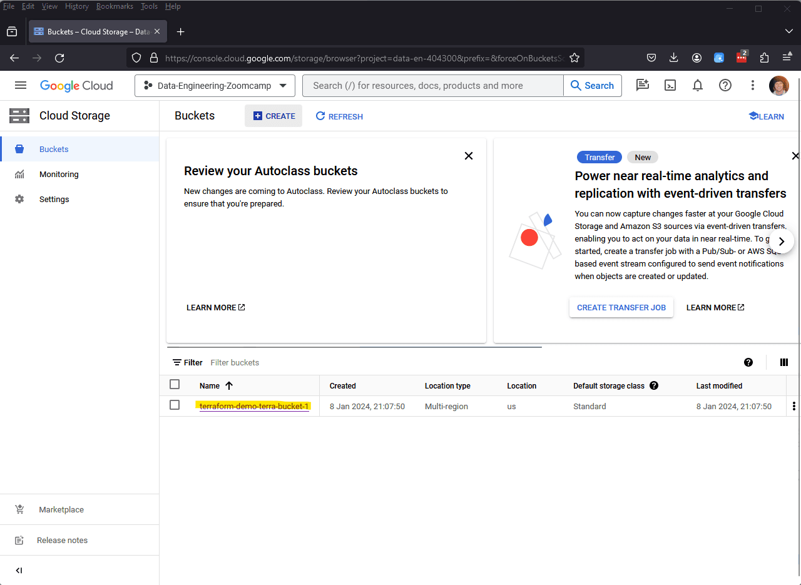Save the page to Pocket
The height and width of the screenshot is (585, 801).
(x=651, y=58)
